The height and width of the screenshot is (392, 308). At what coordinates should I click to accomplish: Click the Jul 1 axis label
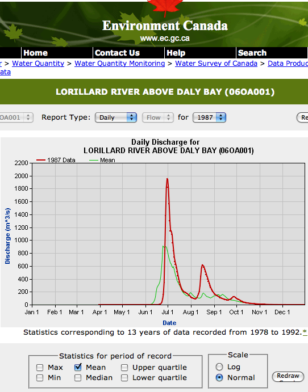(168, 312)
